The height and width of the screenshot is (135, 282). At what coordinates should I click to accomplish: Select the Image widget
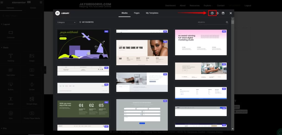point(32,58)
